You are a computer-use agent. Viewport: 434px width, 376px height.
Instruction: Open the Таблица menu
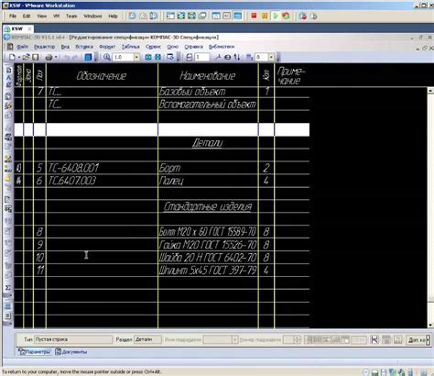tap(131, 47)
